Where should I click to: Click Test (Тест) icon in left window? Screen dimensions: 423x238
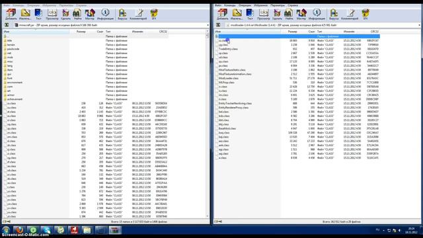38,14
